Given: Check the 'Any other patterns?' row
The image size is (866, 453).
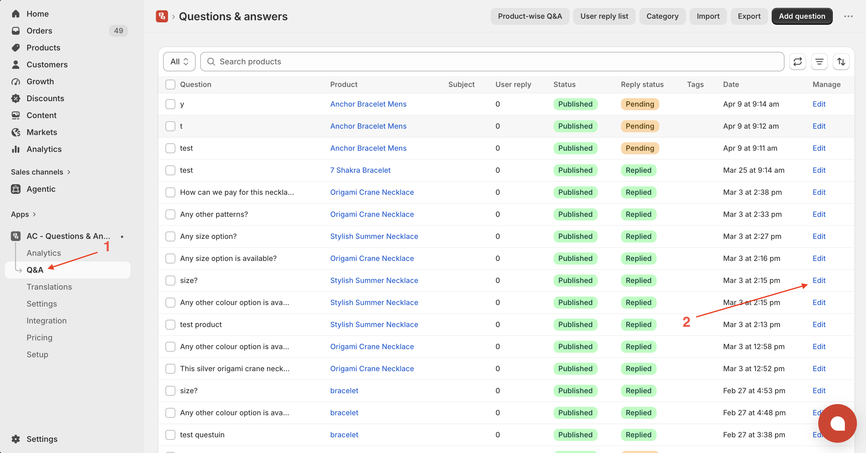Looking at the screenshot, I should [x=170, y=214].
